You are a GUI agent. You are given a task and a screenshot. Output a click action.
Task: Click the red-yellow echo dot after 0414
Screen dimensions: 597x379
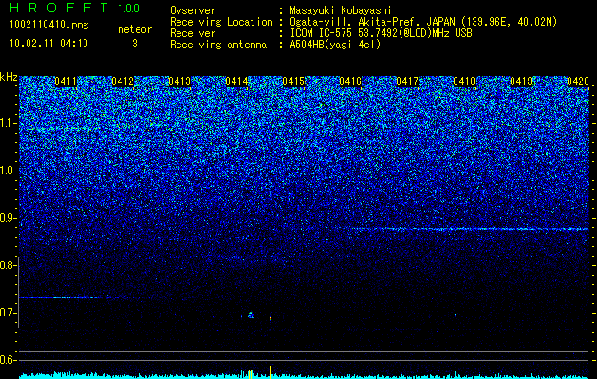point(270,318)
